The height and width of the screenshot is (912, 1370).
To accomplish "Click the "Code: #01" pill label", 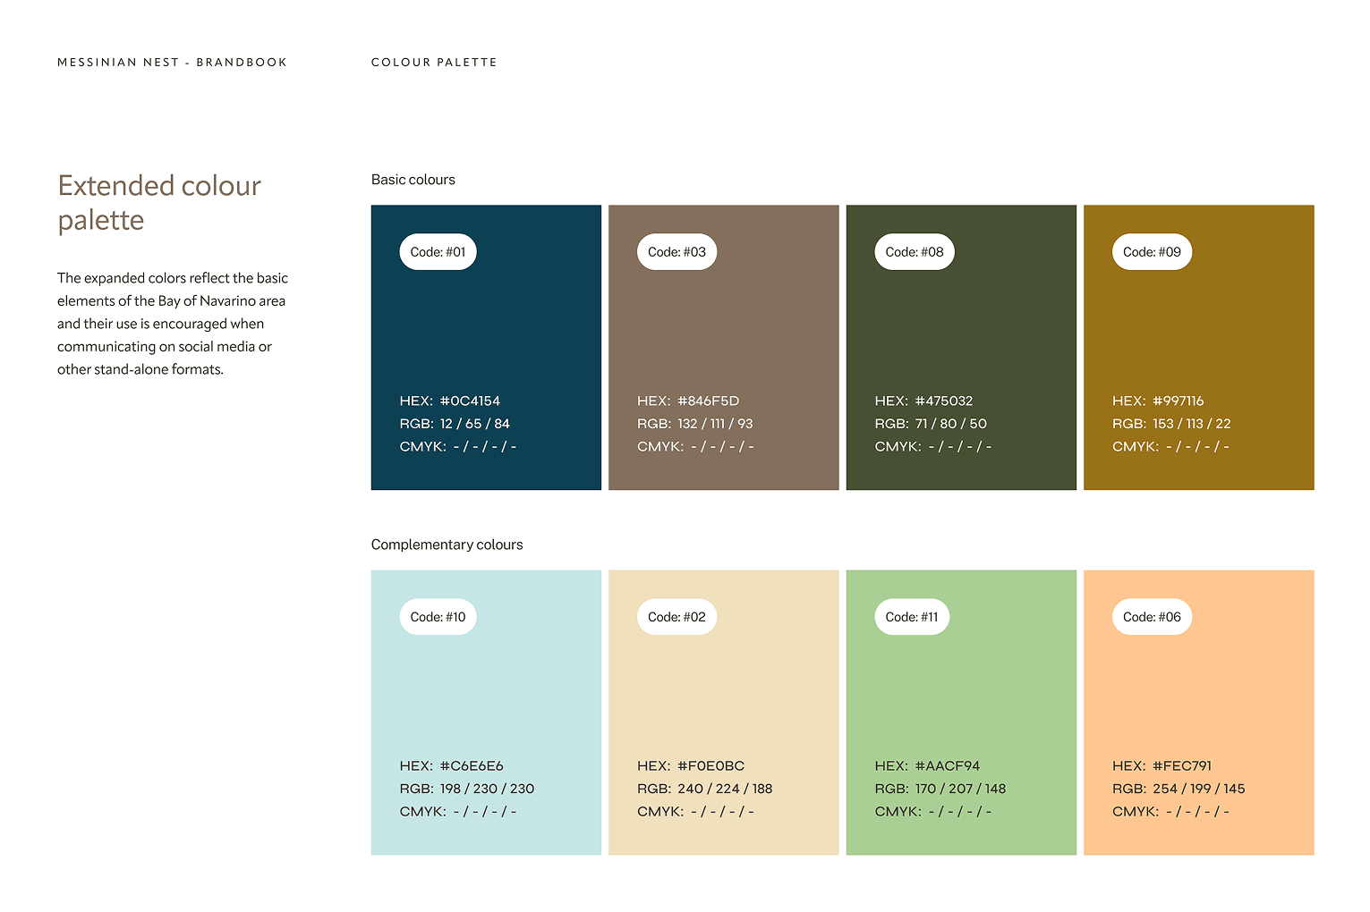I will 438,252.
